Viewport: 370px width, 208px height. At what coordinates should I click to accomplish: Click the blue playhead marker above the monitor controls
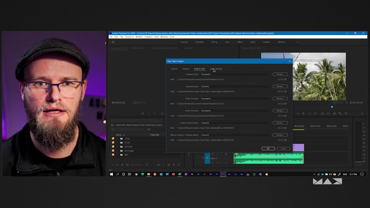pos(332,107)
